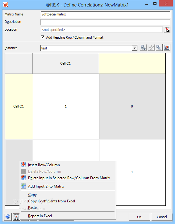Screen dimensions: 175x224
Task: Choose Add Input(s) to Matrix
Action: click(68, 186)
